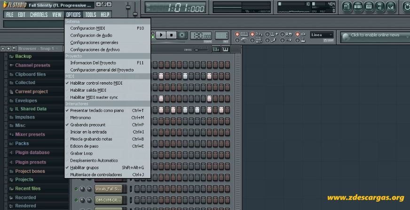Open the mixer window button

point(391,7)
